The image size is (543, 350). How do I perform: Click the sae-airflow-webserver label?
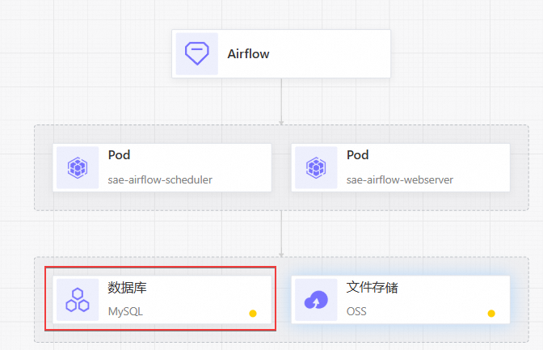(x=400, y=180)
